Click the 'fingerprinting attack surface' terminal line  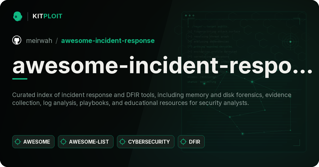[214, 31]
